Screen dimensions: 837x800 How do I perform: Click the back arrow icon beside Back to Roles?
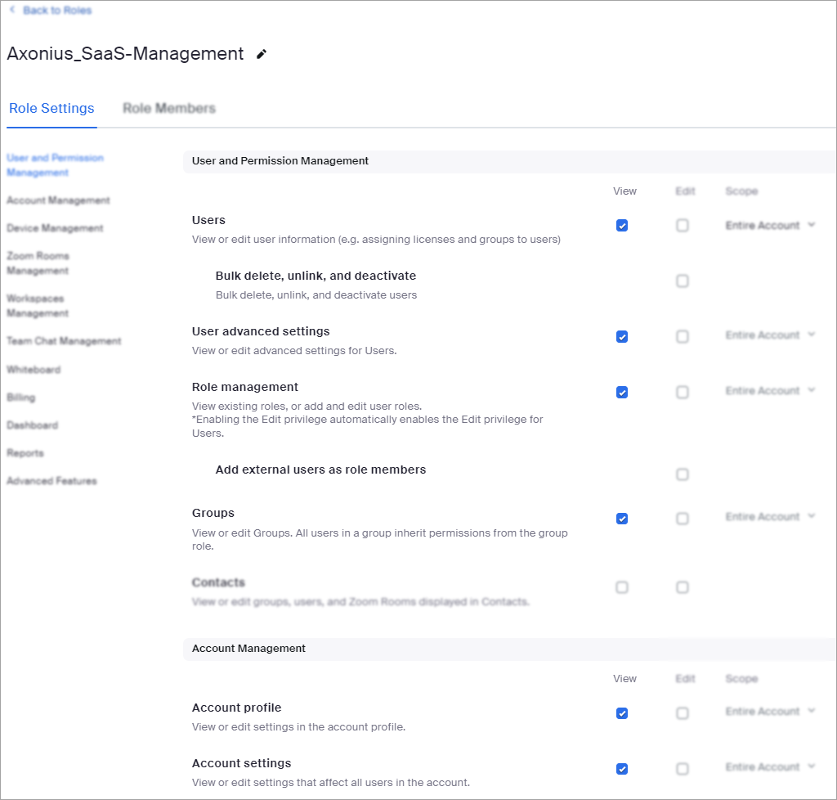click(12, 10)
